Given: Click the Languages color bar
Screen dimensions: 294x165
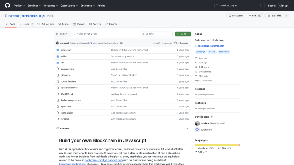Looking at the screenshot, I should point(217,145).
